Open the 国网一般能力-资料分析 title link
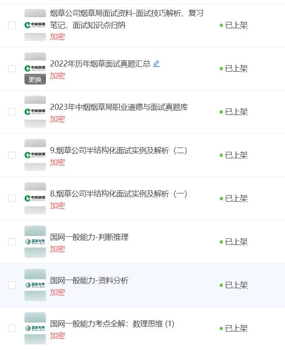The height and width of the screenshot is (350, 285). point(89,281)
